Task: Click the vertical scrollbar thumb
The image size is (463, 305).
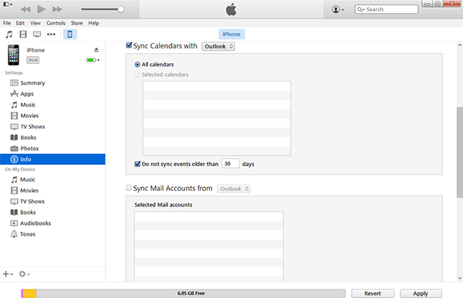Action: tap(459, 152)
